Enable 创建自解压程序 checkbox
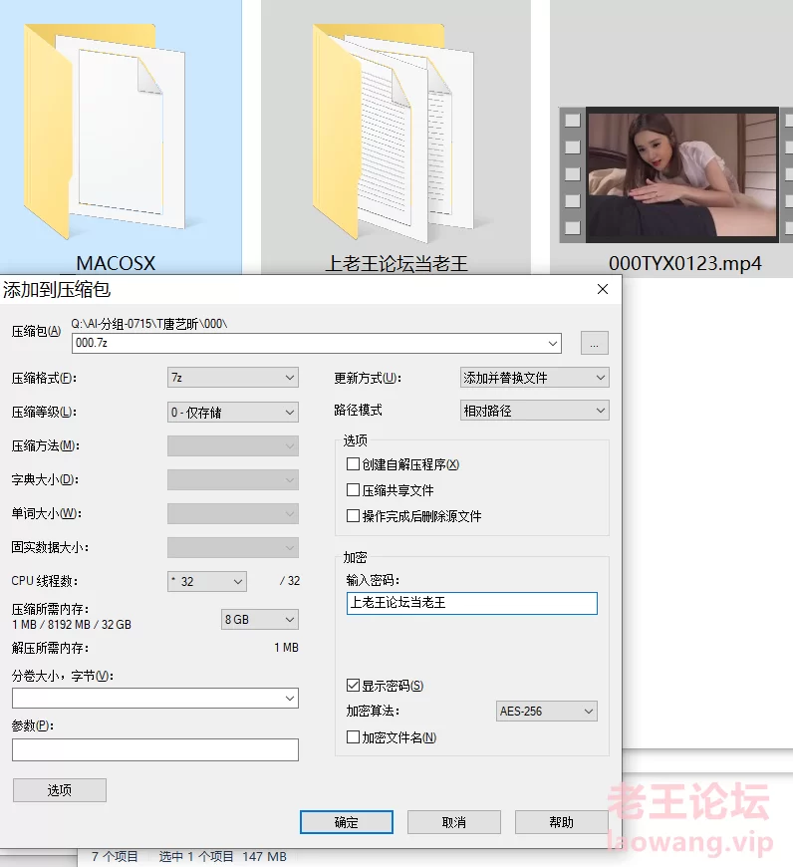The image size is (793, 867). click(x=353, y=464)
